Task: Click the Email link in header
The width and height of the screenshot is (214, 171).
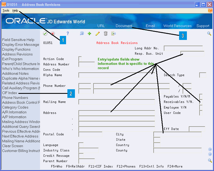Action: tap(150, 26)
